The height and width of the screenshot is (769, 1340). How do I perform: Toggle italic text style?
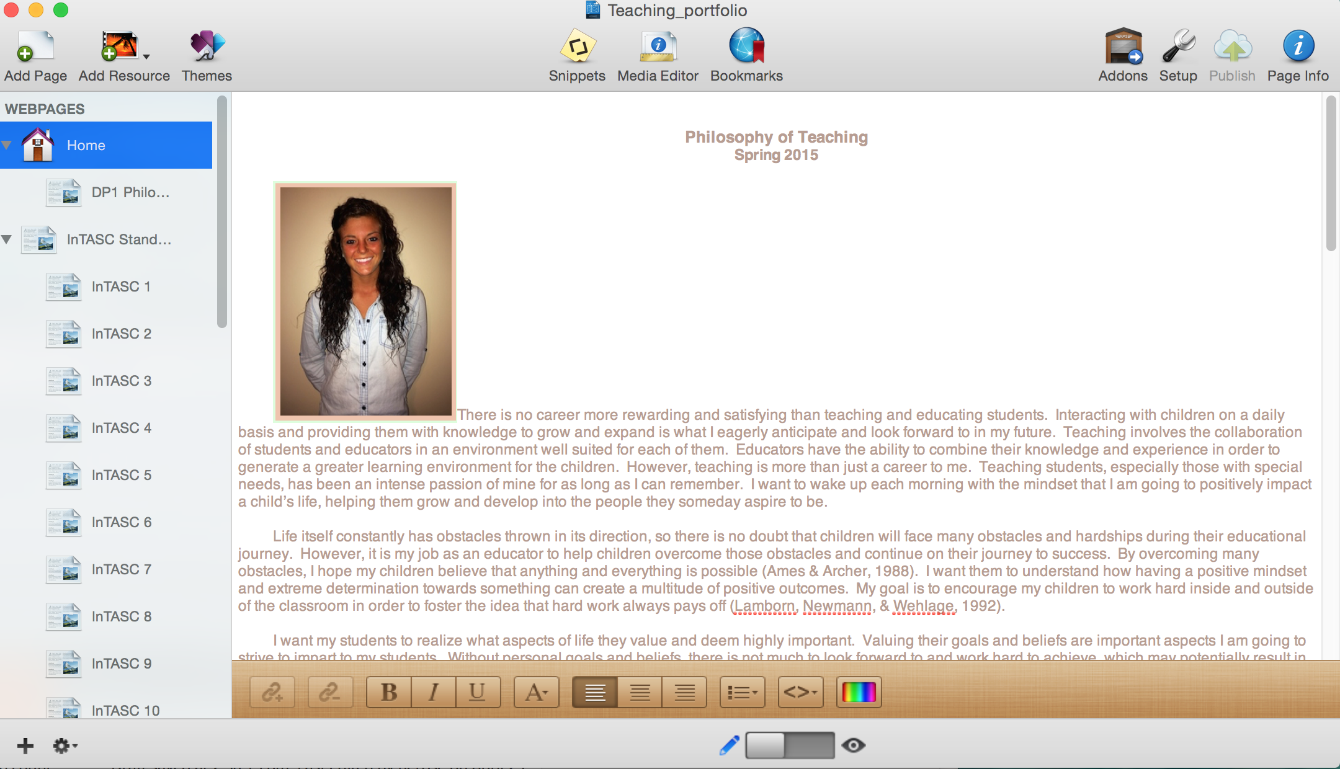pos(434,692)
